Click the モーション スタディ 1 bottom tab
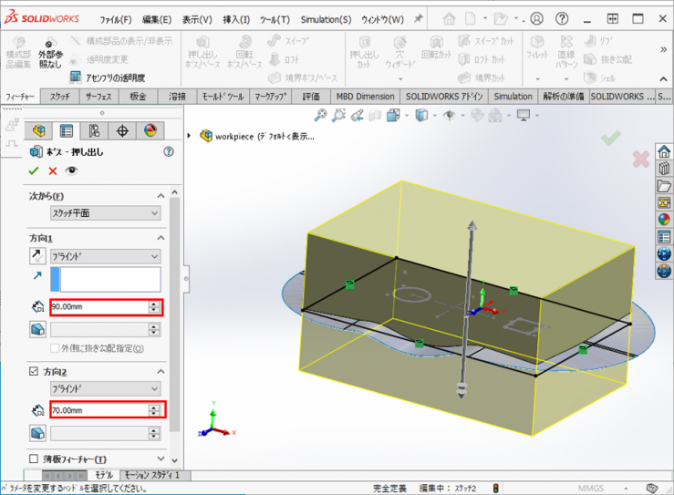674x495 pixels. pyautogui.click(x=151, y=475)
